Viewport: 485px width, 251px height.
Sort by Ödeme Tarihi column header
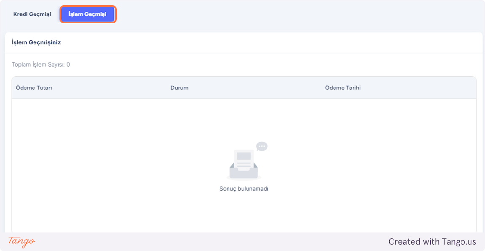(x=342, y=88)
